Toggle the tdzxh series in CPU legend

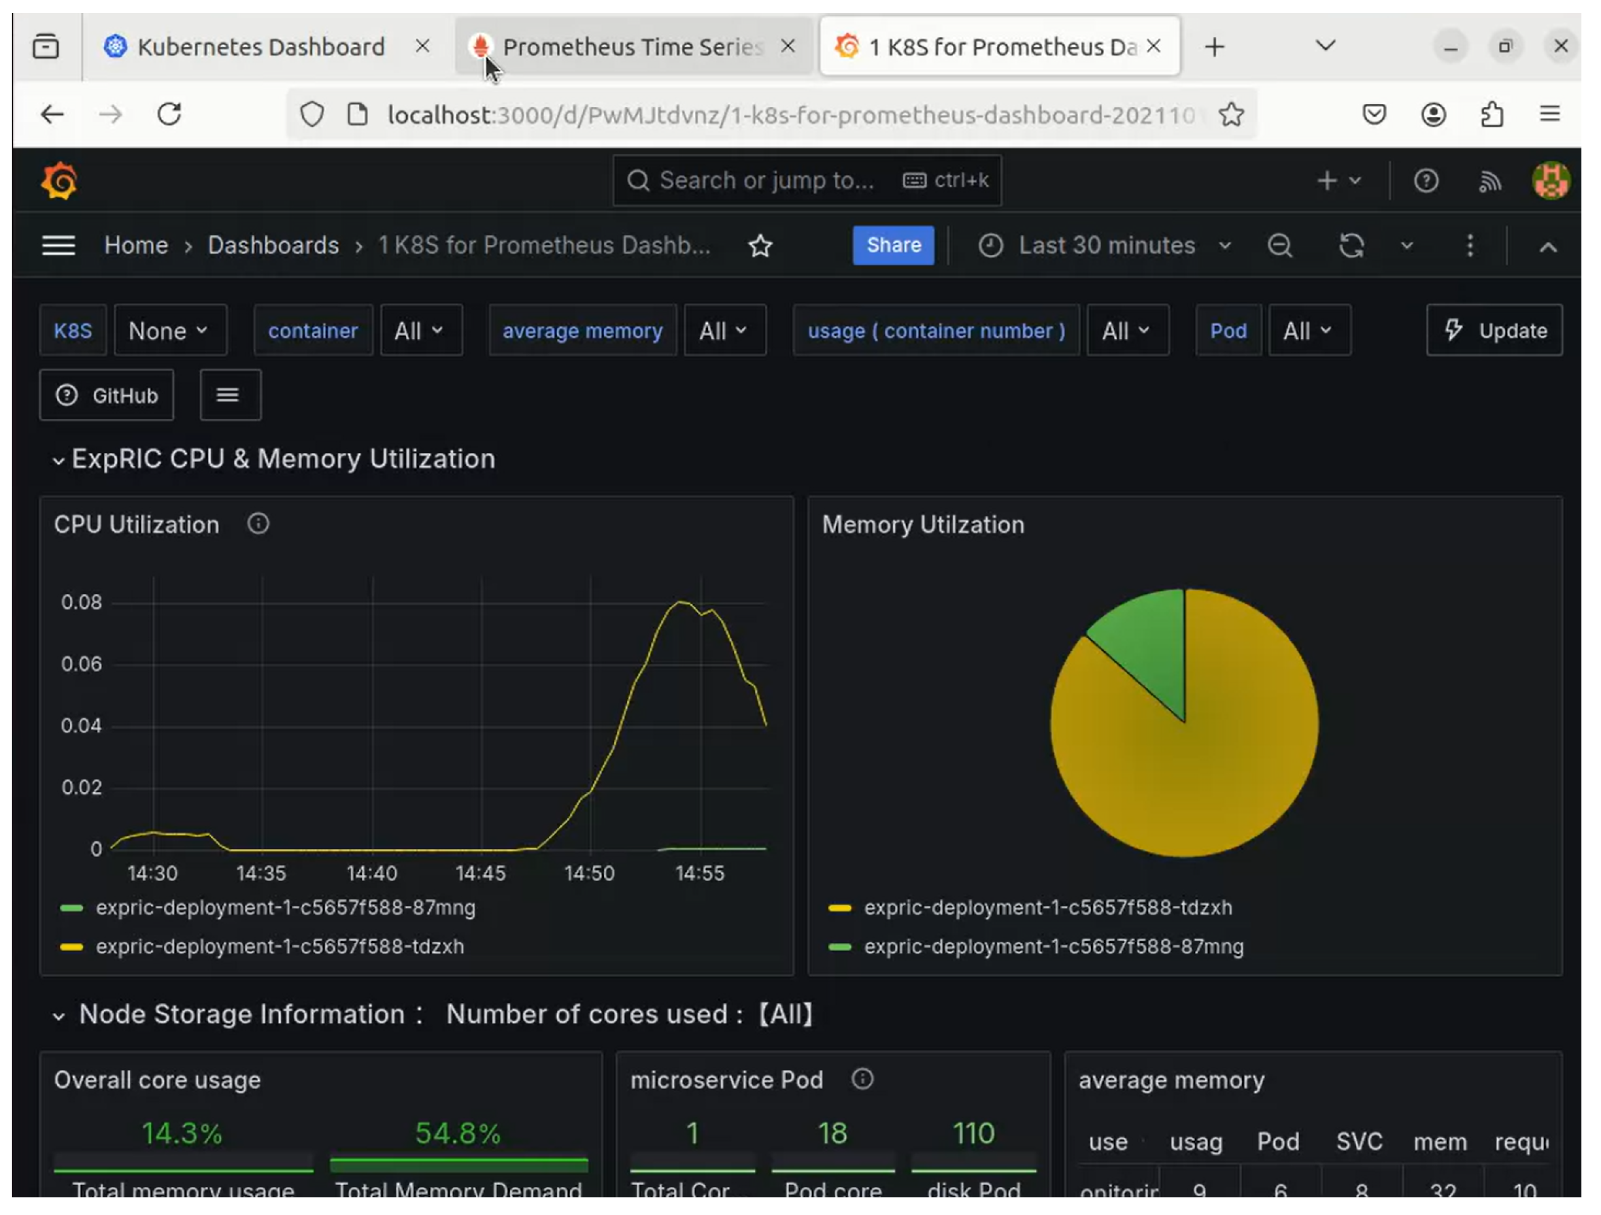(x=280, y=946)
